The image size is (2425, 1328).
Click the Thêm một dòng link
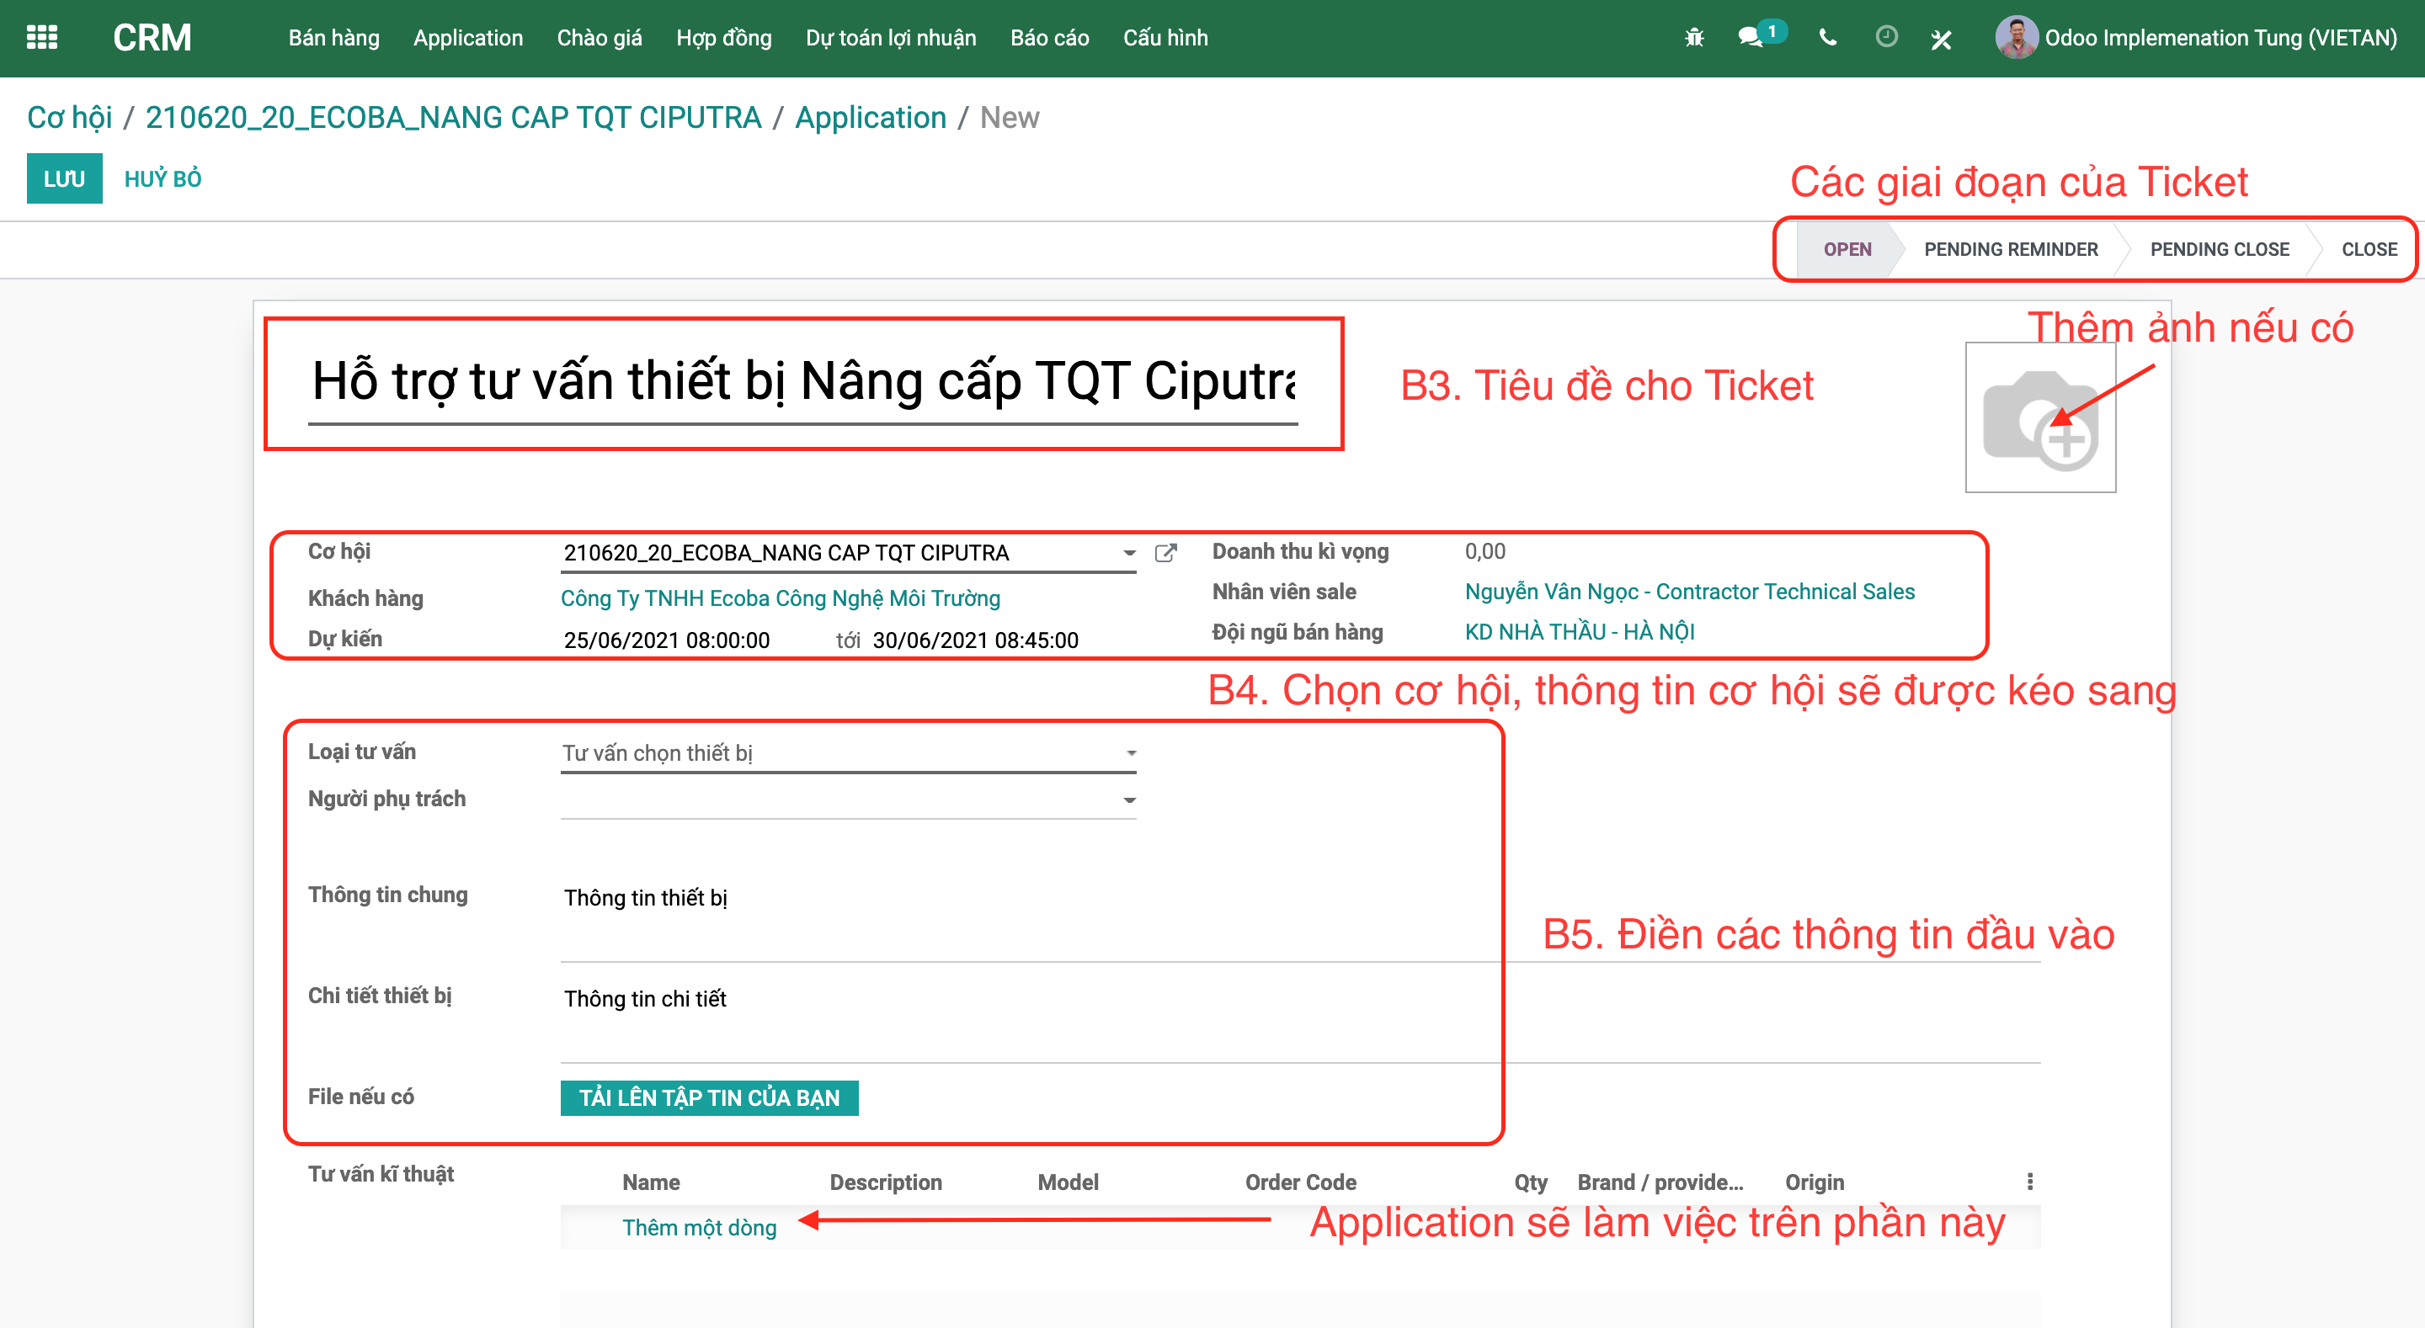[699, 1226]
